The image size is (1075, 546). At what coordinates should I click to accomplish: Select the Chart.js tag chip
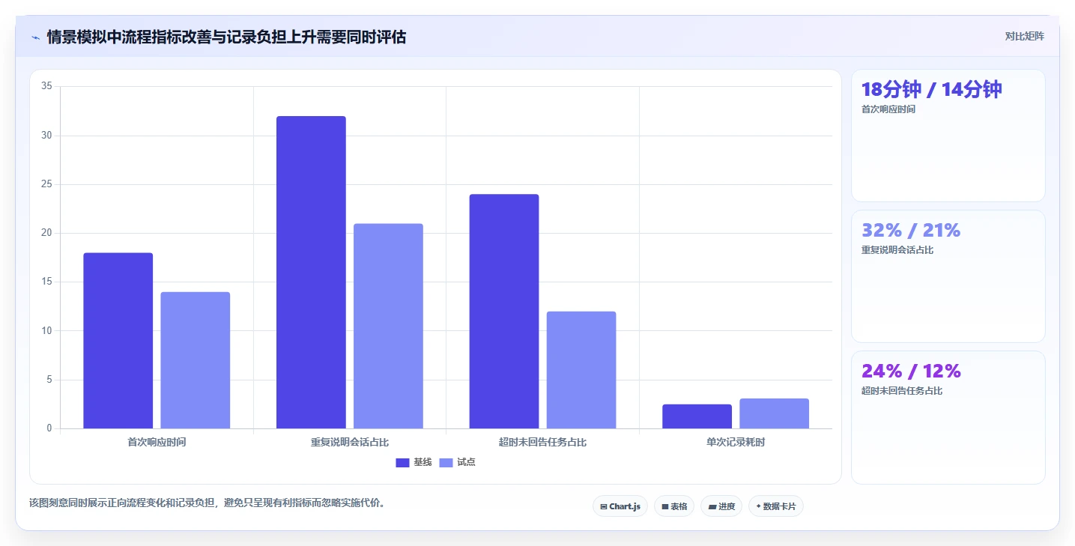620,506
